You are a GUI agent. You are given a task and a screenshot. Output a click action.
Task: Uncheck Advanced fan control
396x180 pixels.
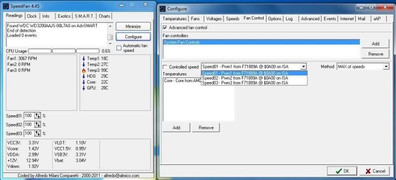click(165, 28)
